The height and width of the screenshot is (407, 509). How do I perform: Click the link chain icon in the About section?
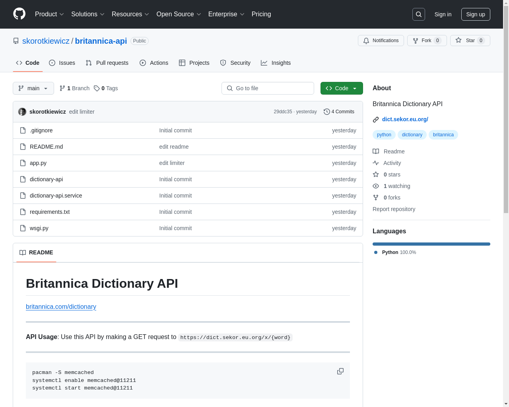click(376, 120)
